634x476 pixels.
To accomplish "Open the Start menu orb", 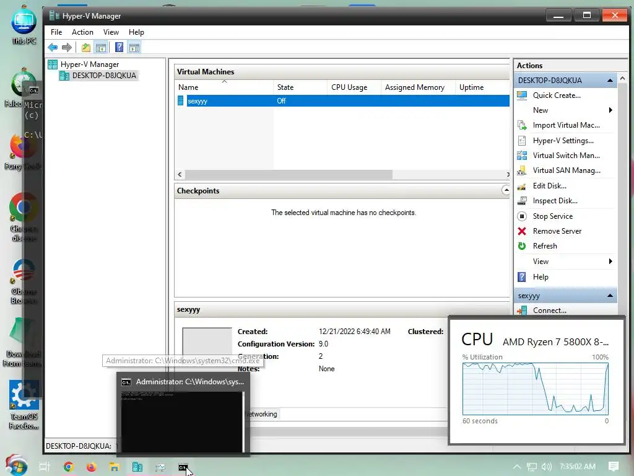I will (16, 465).
